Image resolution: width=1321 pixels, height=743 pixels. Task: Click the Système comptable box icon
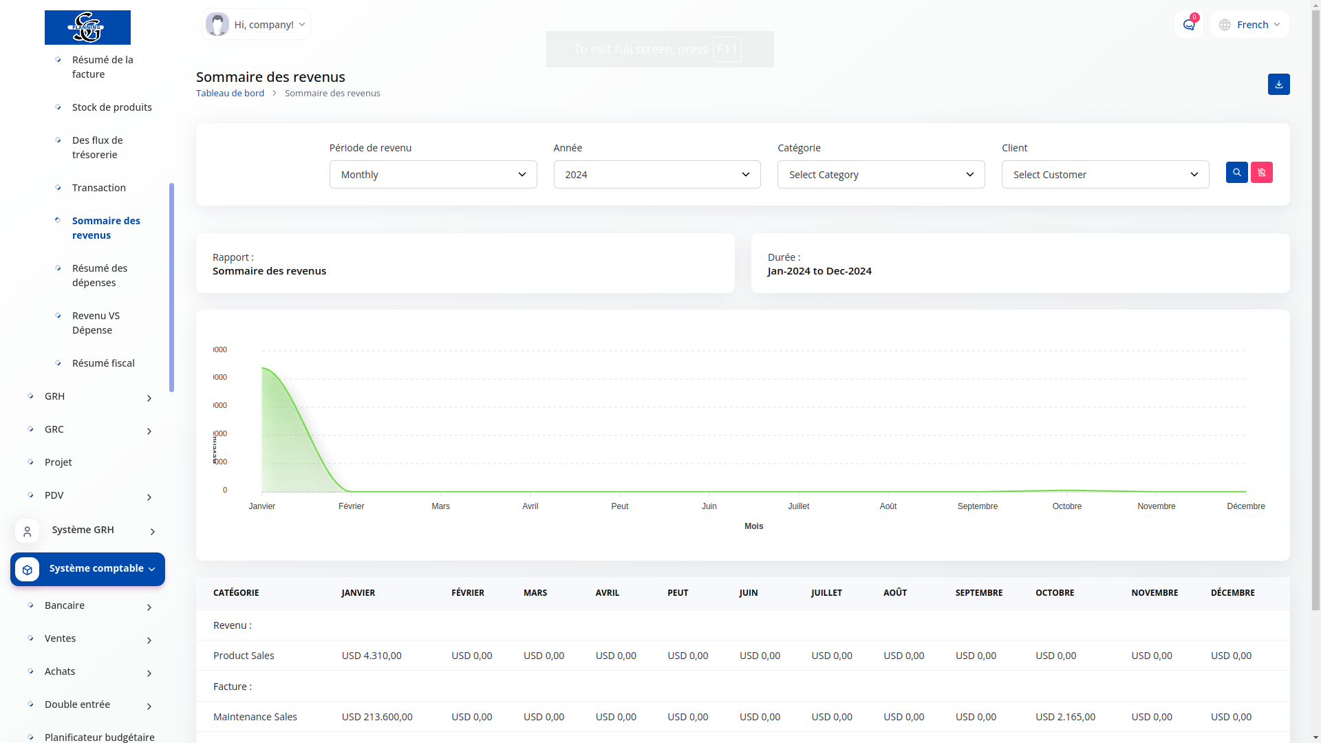[27, 570]
